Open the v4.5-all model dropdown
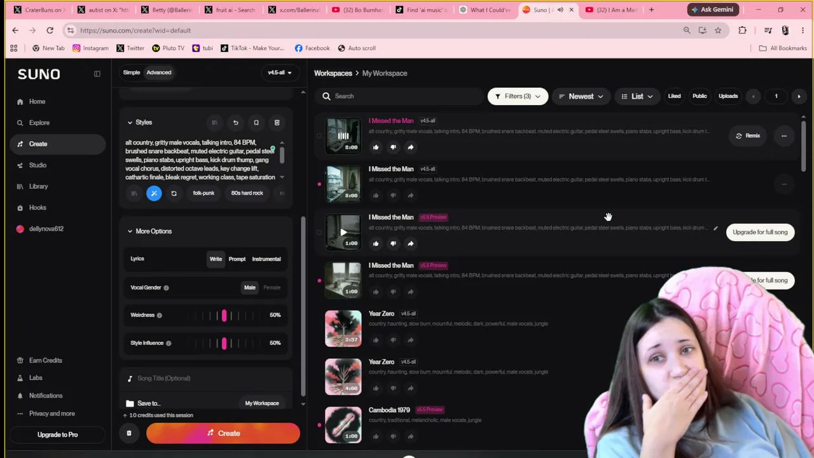 (279, 73)
